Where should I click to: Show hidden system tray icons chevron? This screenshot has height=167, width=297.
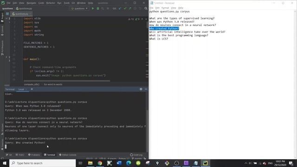coord(246,163)
